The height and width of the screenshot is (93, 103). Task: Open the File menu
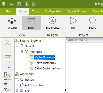pos(8,11)
